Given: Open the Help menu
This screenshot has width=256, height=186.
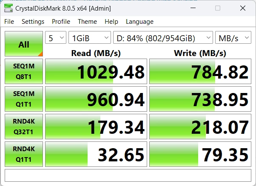Looking at the screenshot, I should (111, 22).
